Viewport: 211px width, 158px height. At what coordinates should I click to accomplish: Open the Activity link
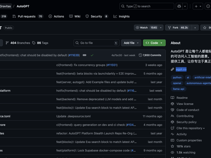pos(181,134)
